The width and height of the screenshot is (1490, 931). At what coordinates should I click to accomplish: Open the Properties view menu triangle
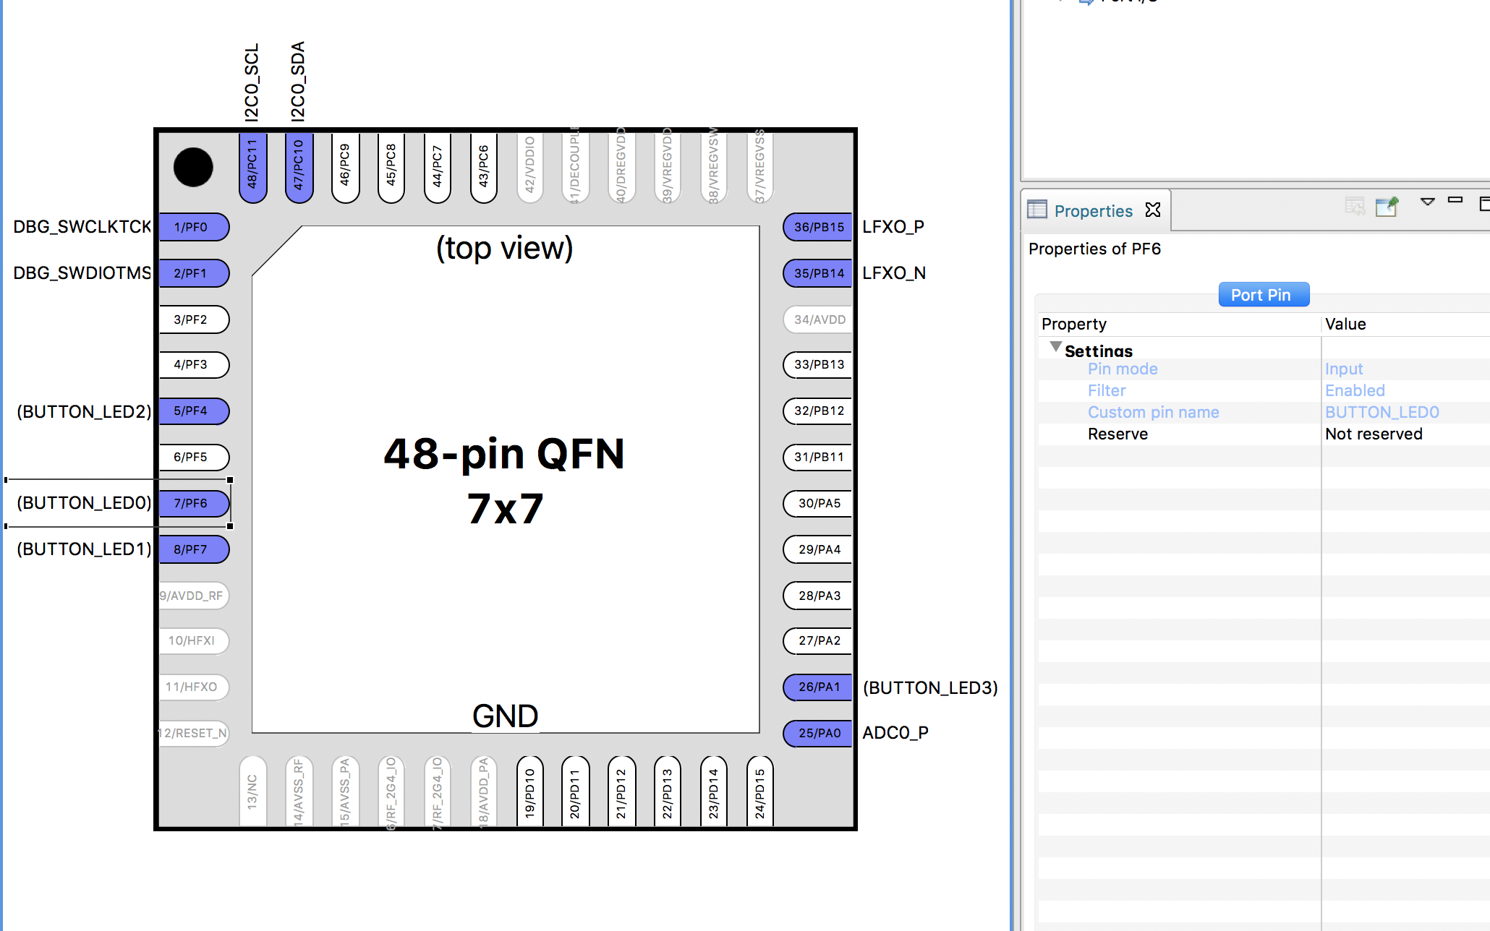(x=1427, y=202)
